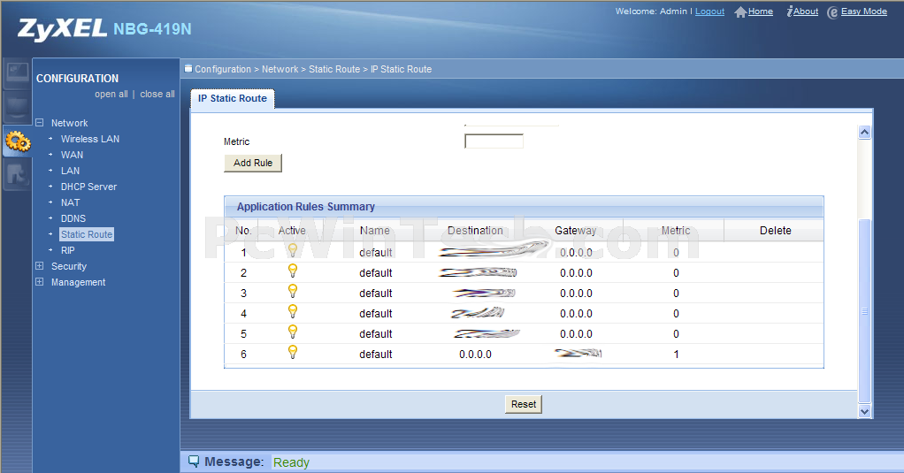
Task: Click Application Rules Summary heading
Action: point(305,206)
